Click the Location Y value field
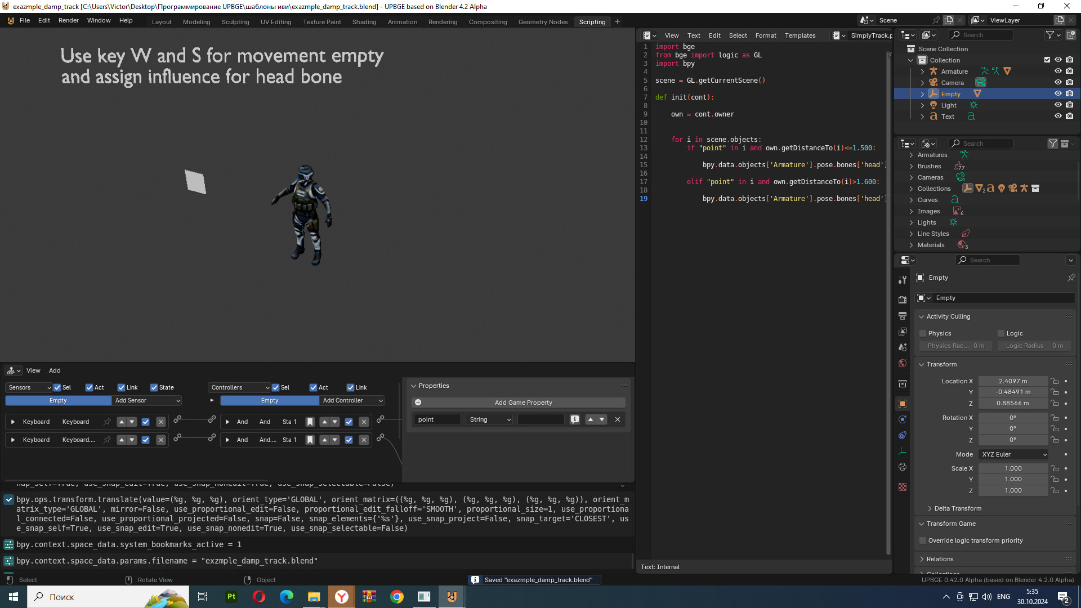Screen dimensions: 1081x608 1013,392
